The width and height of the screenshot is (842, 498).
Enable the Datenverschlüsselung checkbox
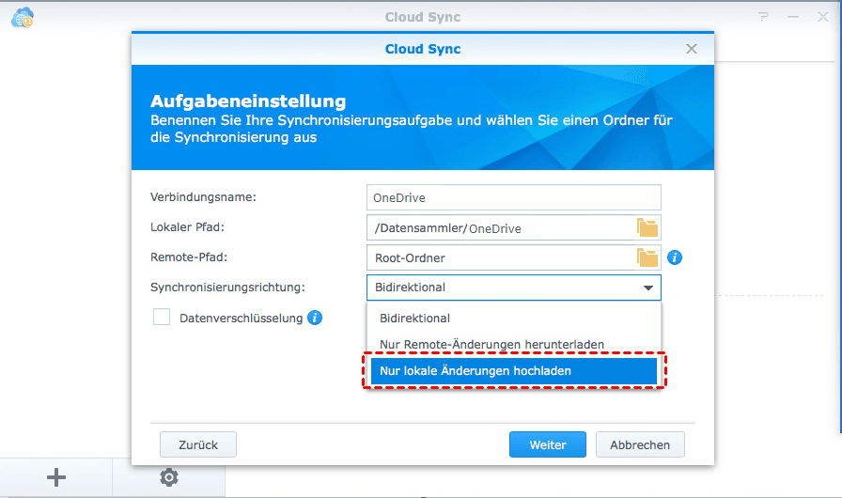[162, 318]
